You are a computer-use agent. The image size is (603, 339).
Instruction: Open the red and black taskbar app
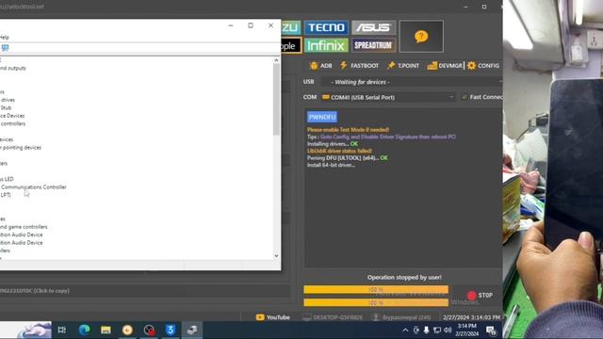tap(149, 330)
